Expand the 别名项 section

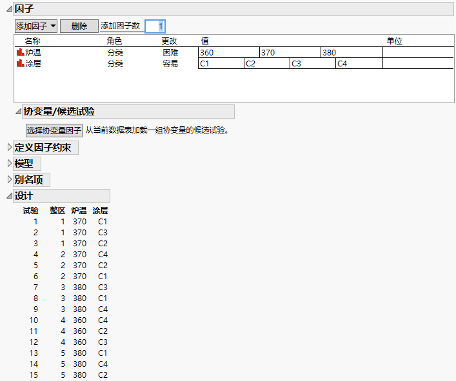[x=9, y=180]
